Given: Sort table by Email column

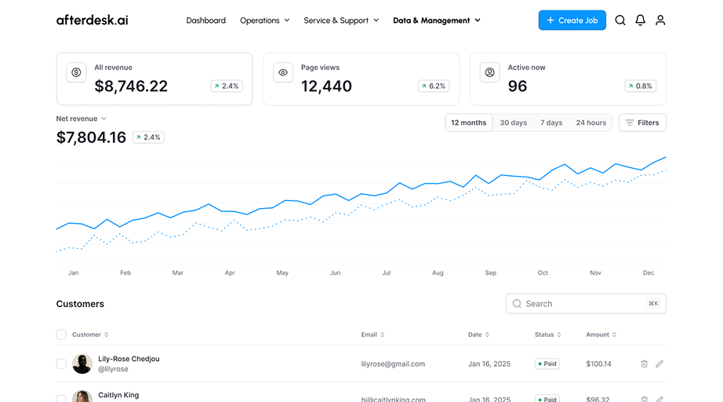Looking at the screenshot, I should (x=372, y=334).
